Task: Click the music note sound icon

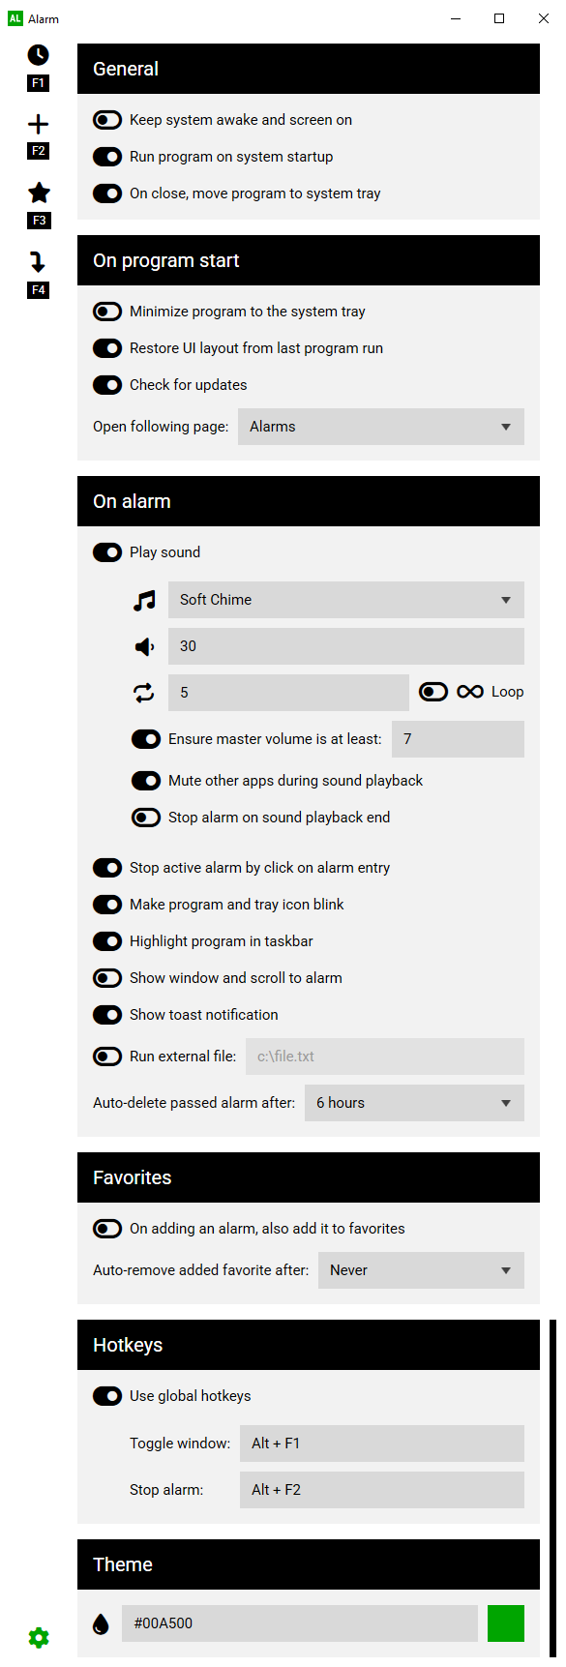Action: 144,601
